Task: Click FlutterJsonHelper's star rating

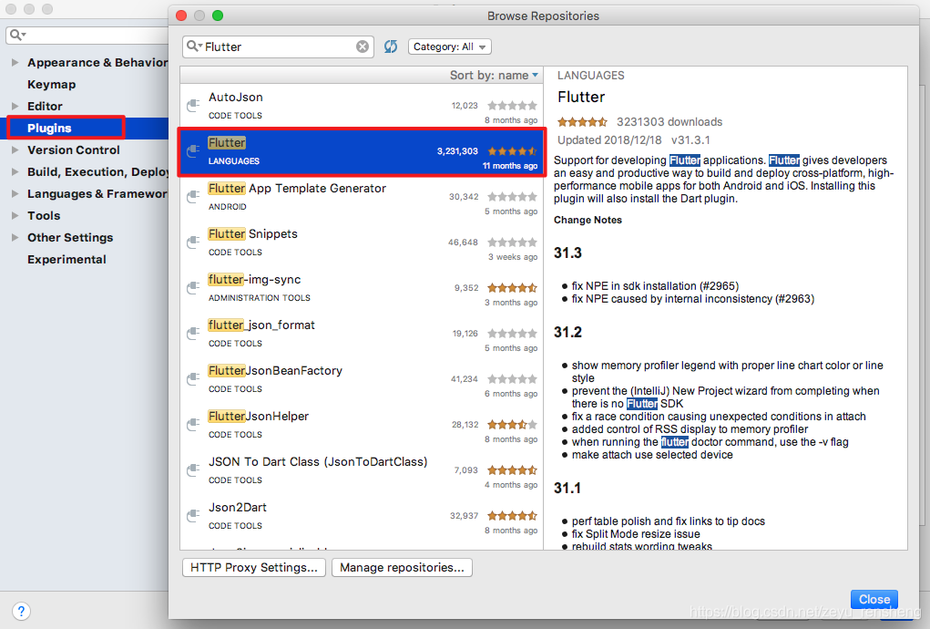Action: tap(513, 424)
